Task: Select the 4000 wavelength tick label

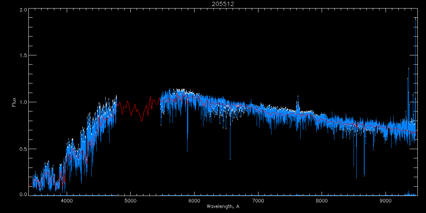Action: click(x=66, y=201)
